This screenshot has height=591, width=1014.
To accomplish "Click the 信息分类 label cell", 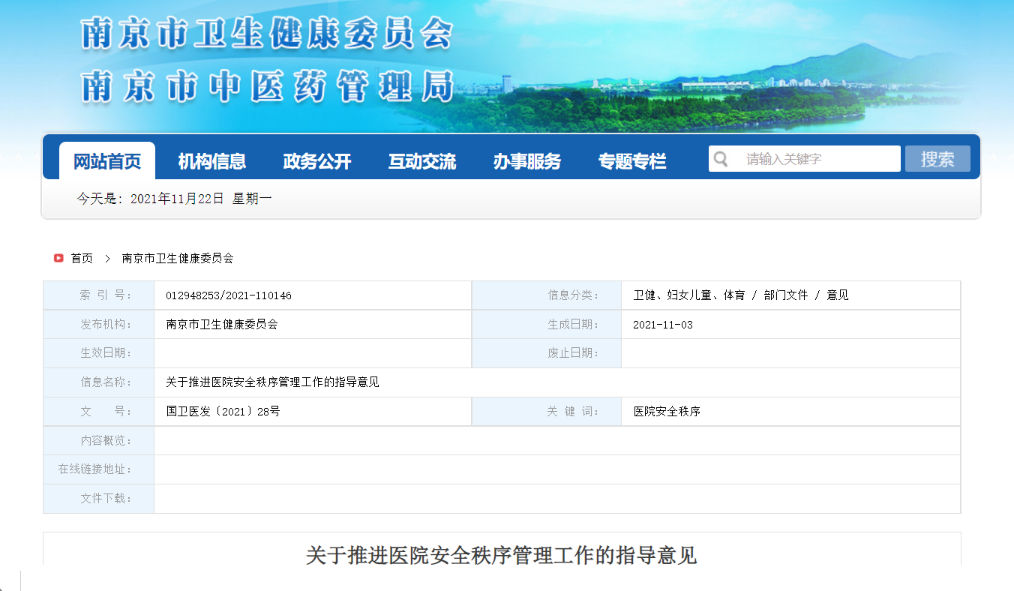I will 547,295.
